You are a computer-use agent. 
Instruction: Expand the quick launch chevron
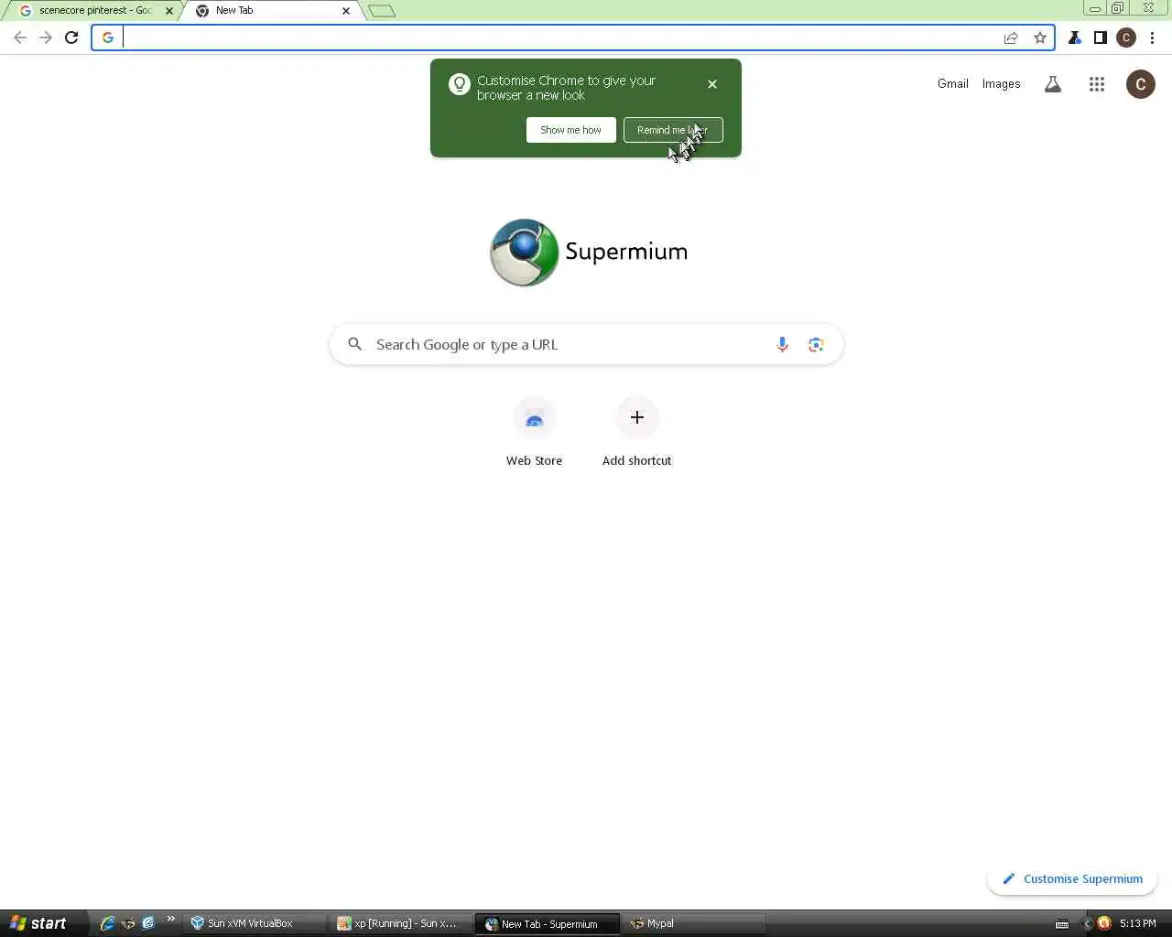[x=170, y=919]
